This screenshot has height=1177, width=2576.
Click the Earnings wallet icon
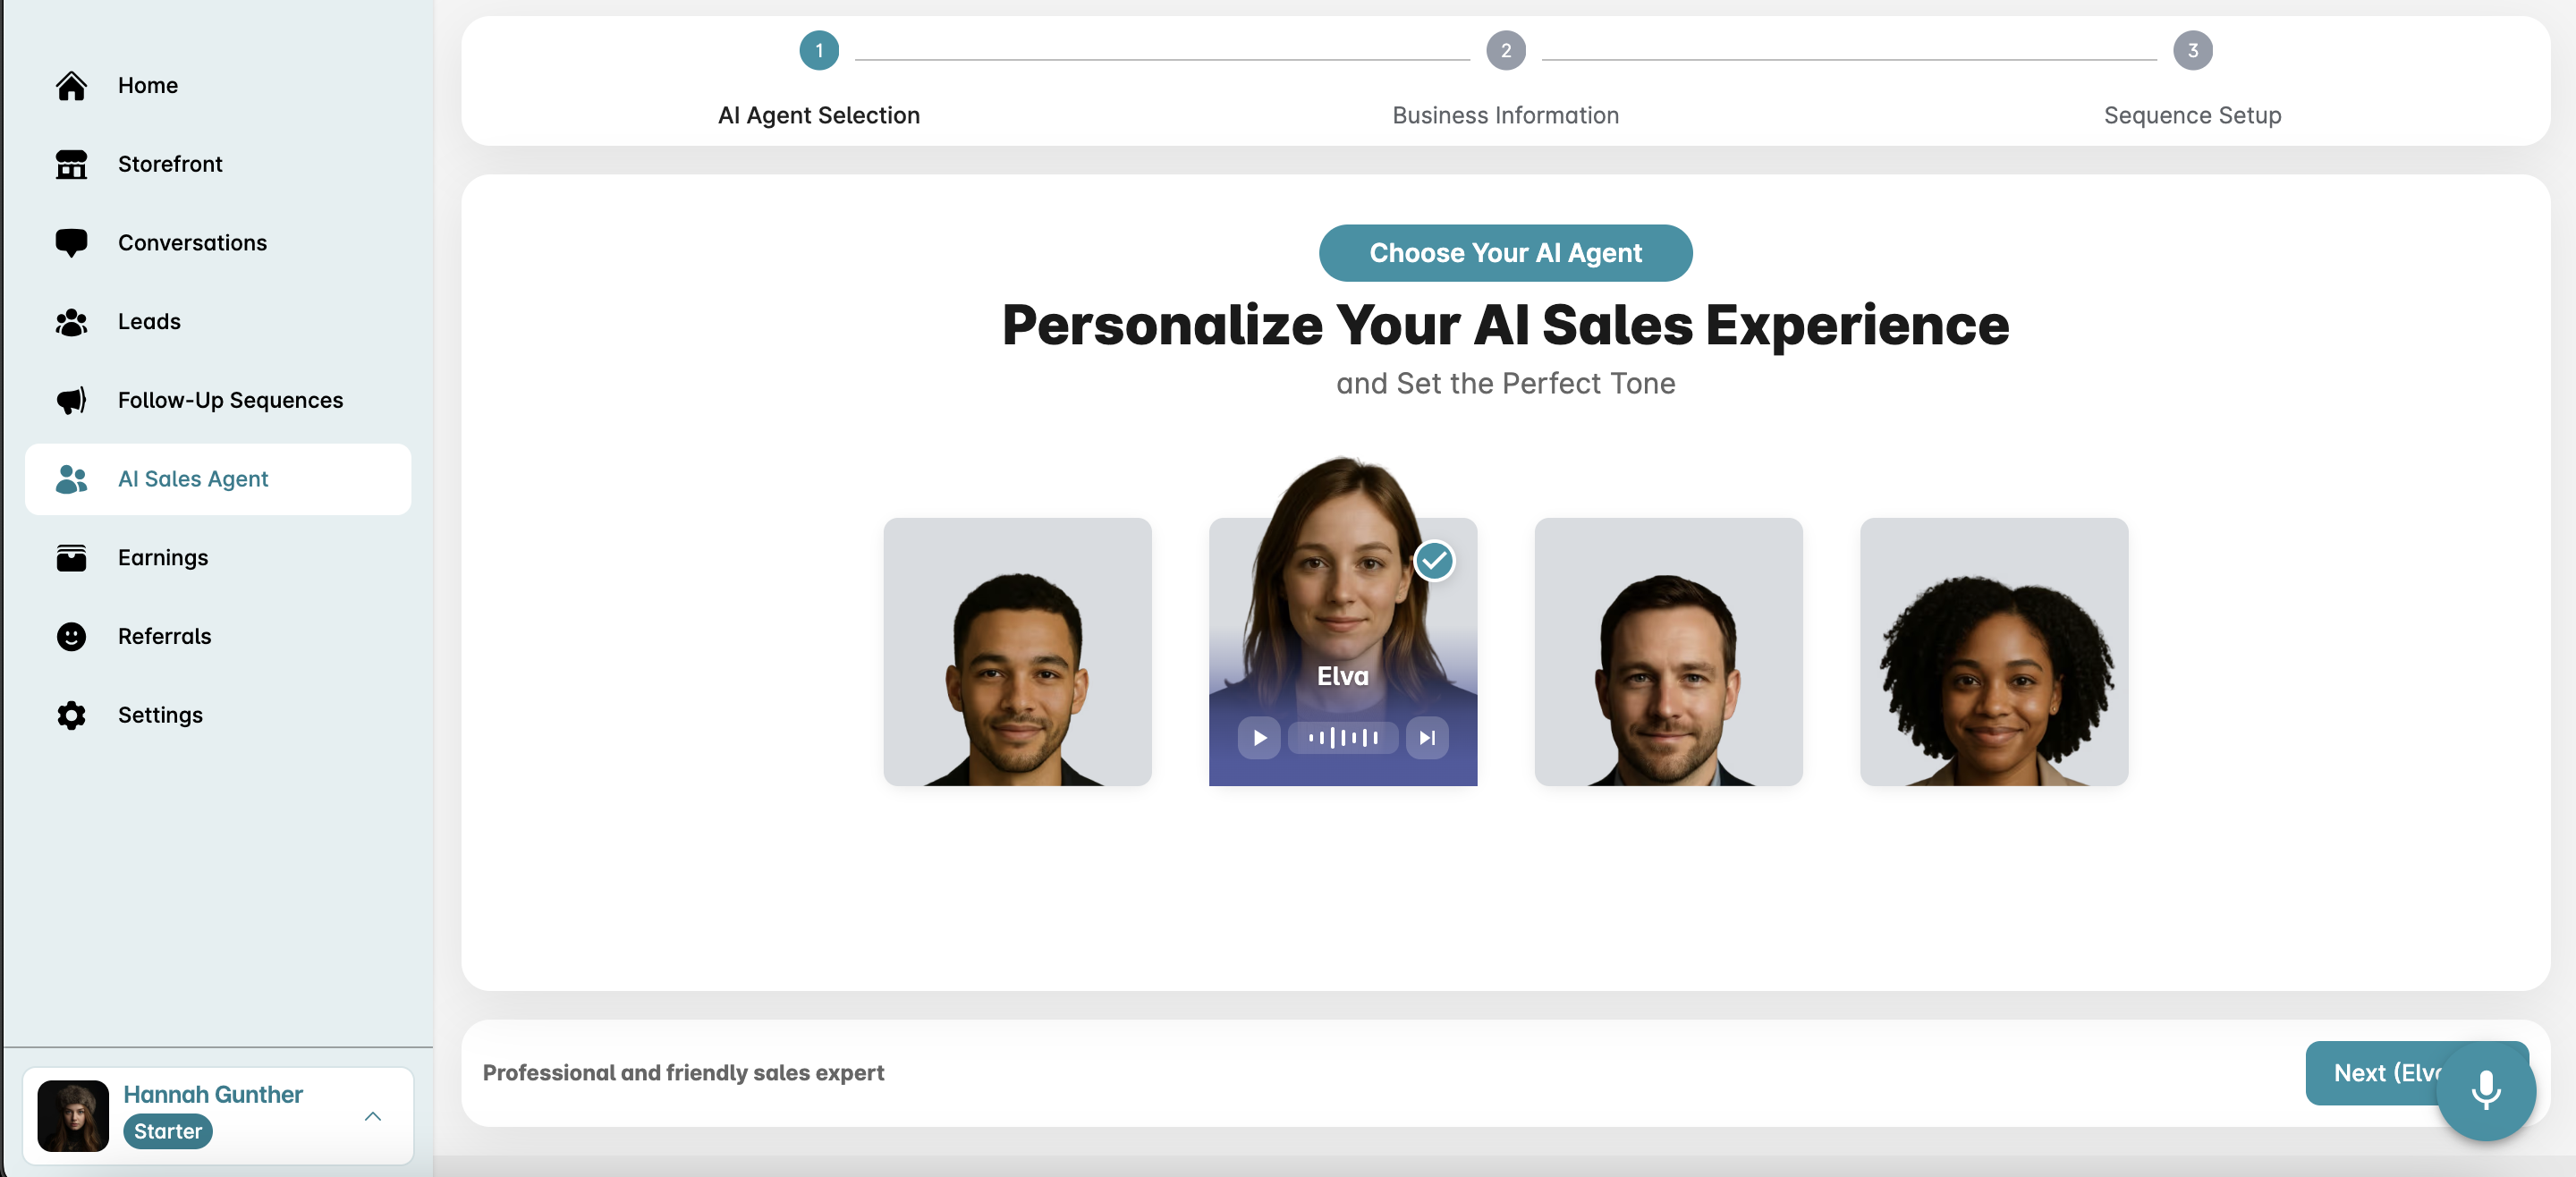[x=71, y=558]
